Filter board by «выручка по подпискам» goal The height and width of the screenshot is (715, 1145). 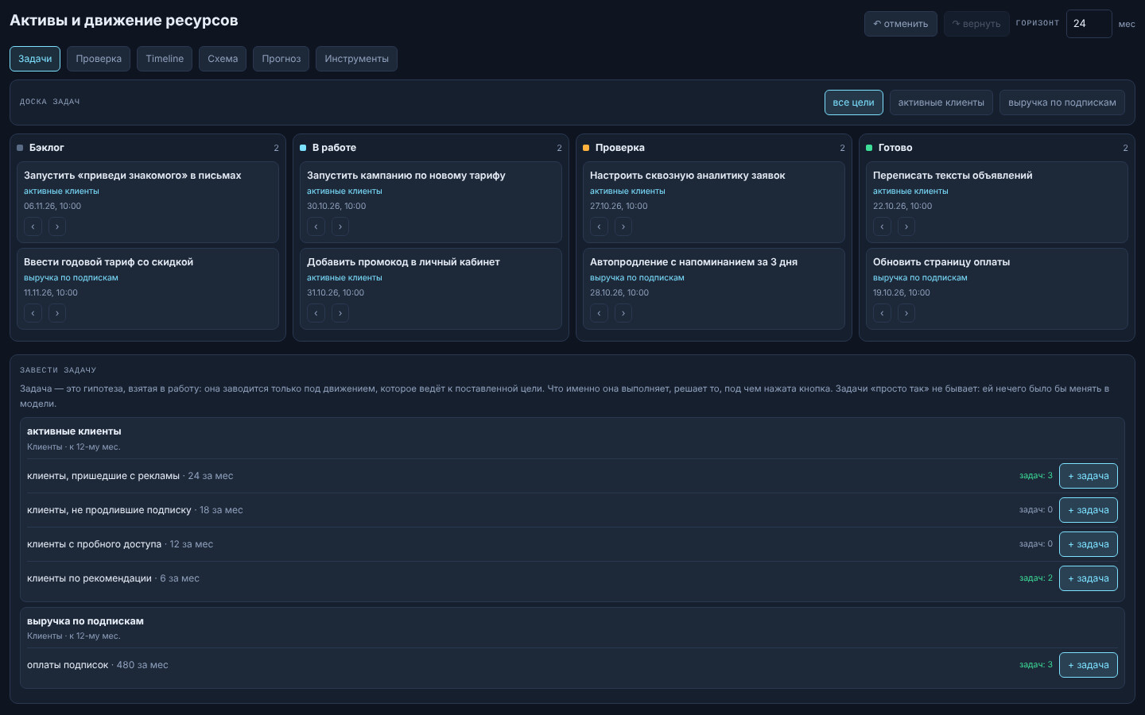tap(1062, 102)
